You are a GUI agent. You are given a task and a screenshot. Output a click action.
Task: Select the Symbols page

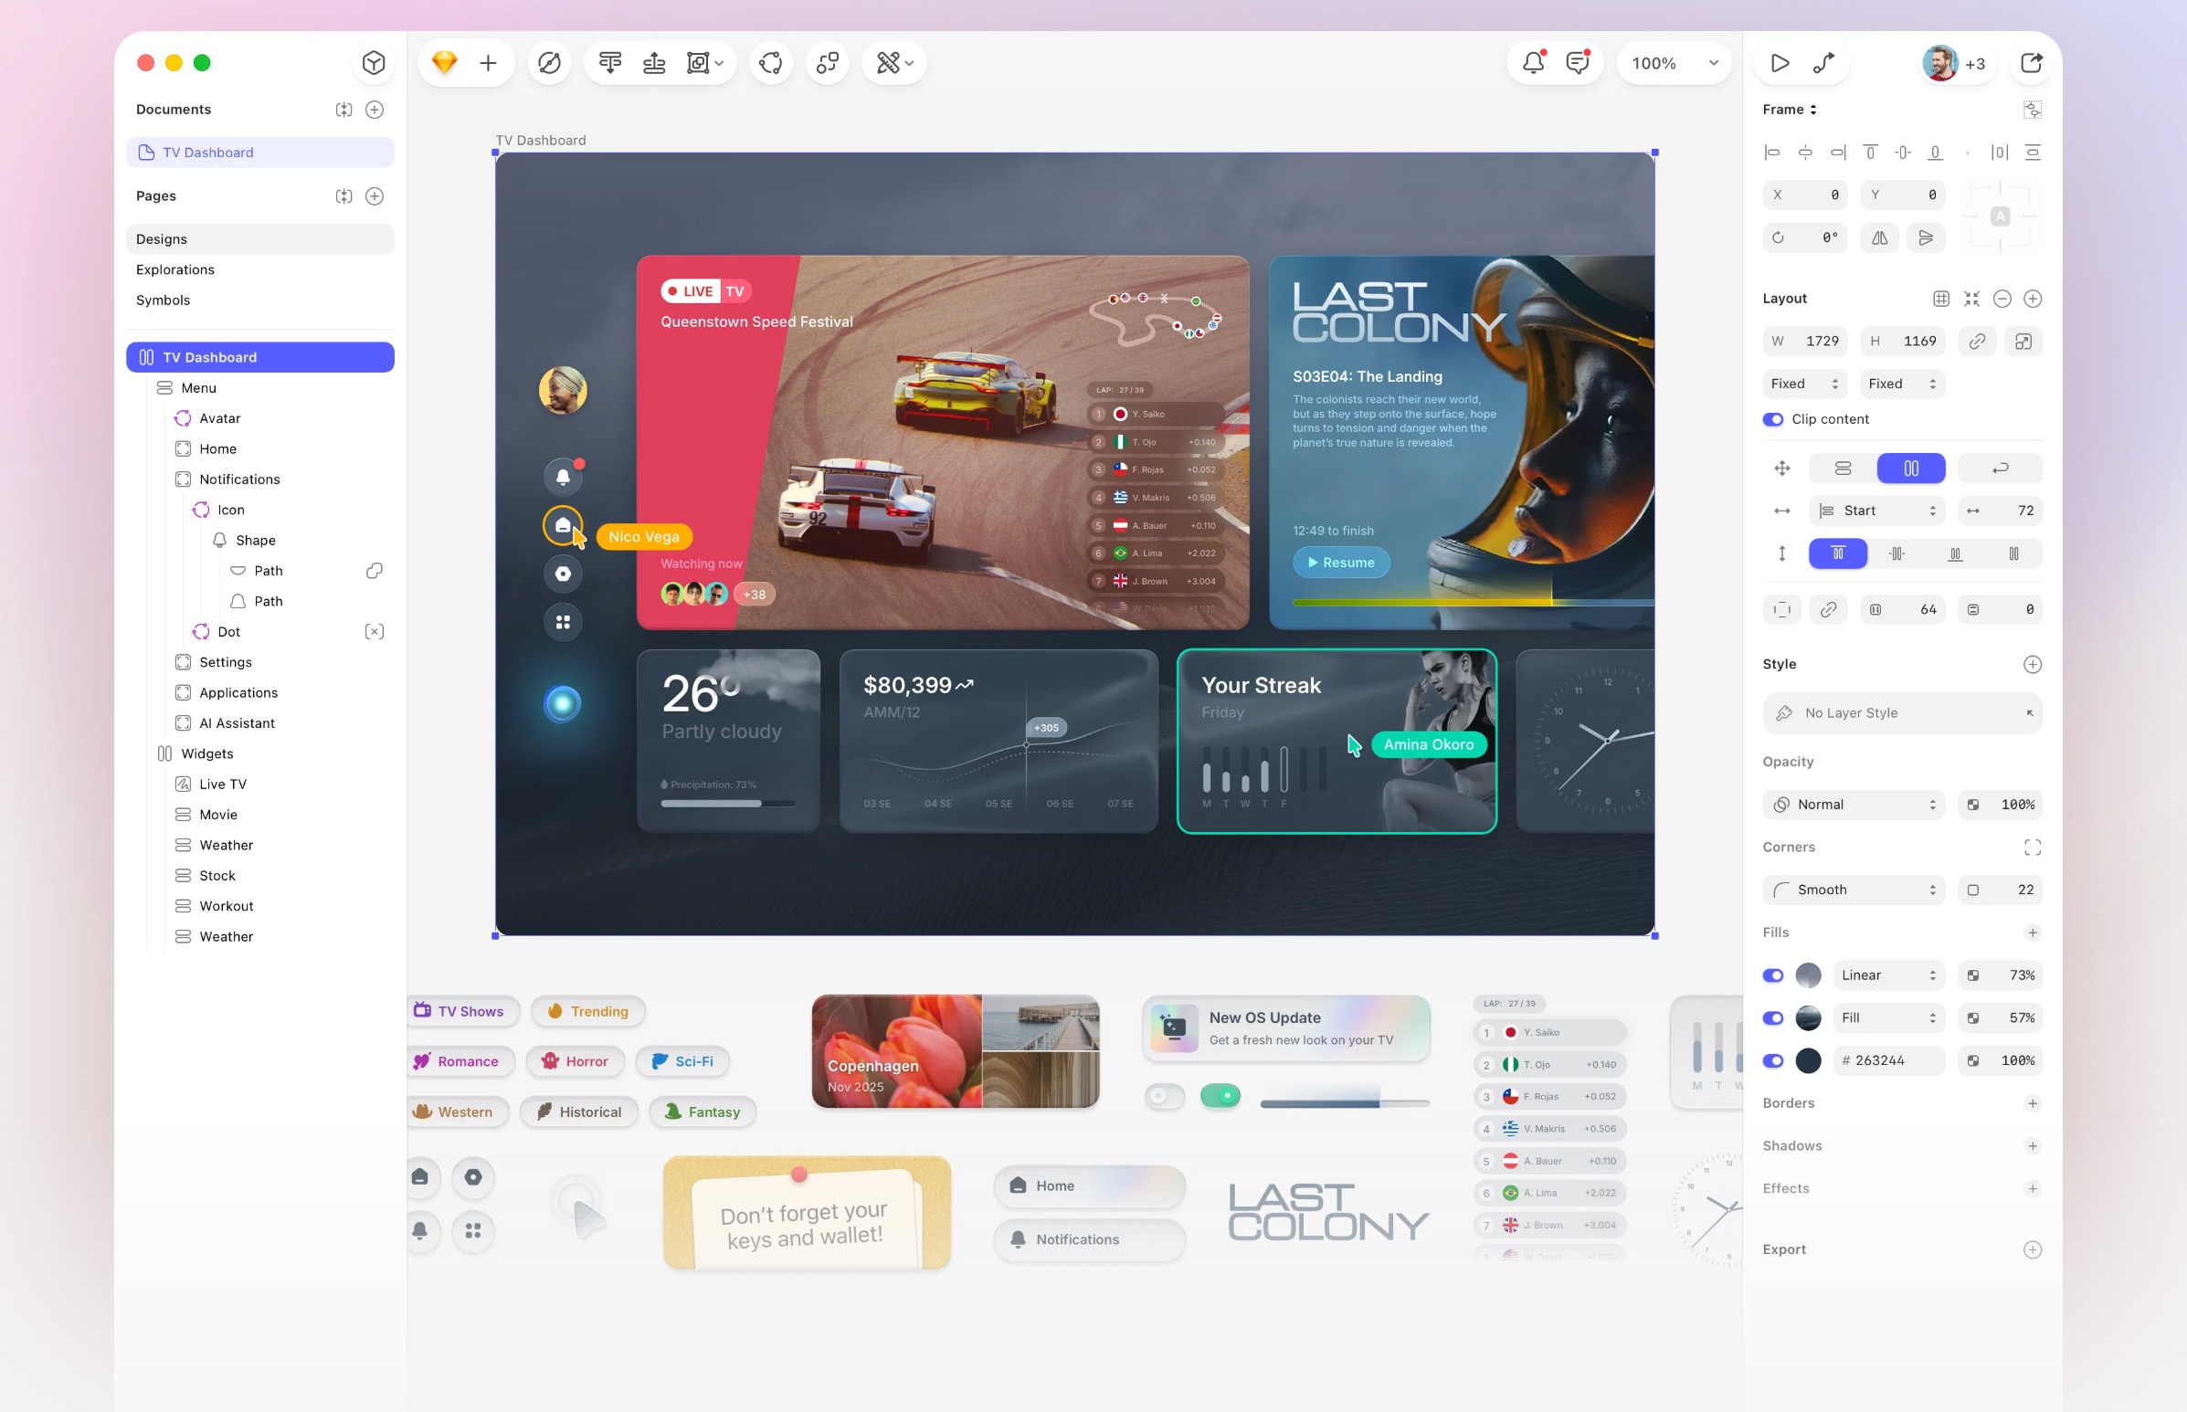(x=164, y=300)
